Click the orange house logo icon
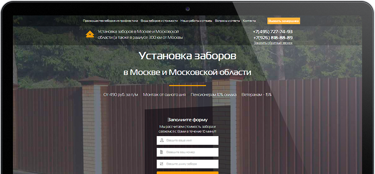 pyautogui.click(x=90, y=35)
